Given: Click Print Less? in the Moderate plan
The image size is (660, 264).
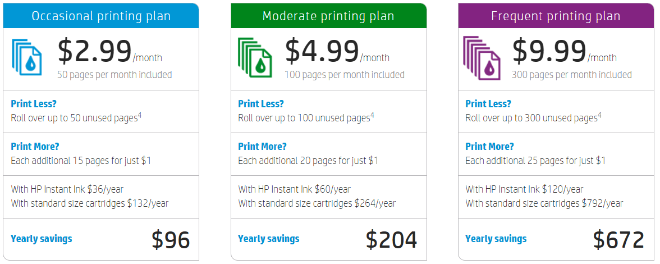Looking at the screenshot, I should (x=261, y=104).
